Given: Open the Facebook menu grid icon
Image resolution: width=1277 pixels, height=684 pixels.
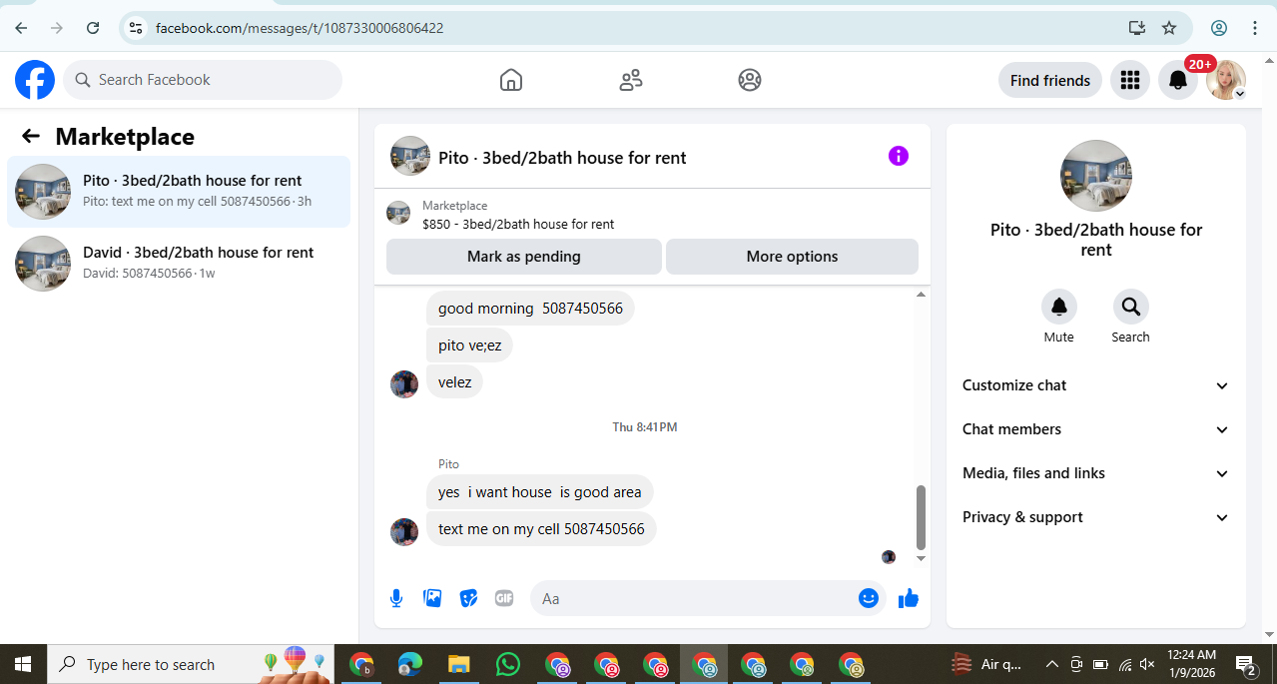Looking at the screenshot, I should click(1130, 80).
